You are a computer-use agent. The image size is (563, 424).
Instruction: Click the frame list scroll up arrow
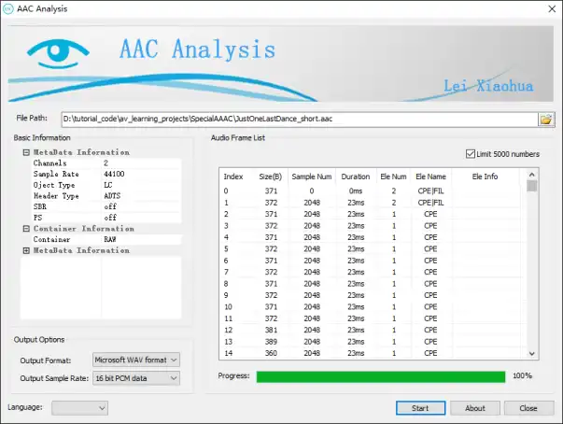[532, 175]
